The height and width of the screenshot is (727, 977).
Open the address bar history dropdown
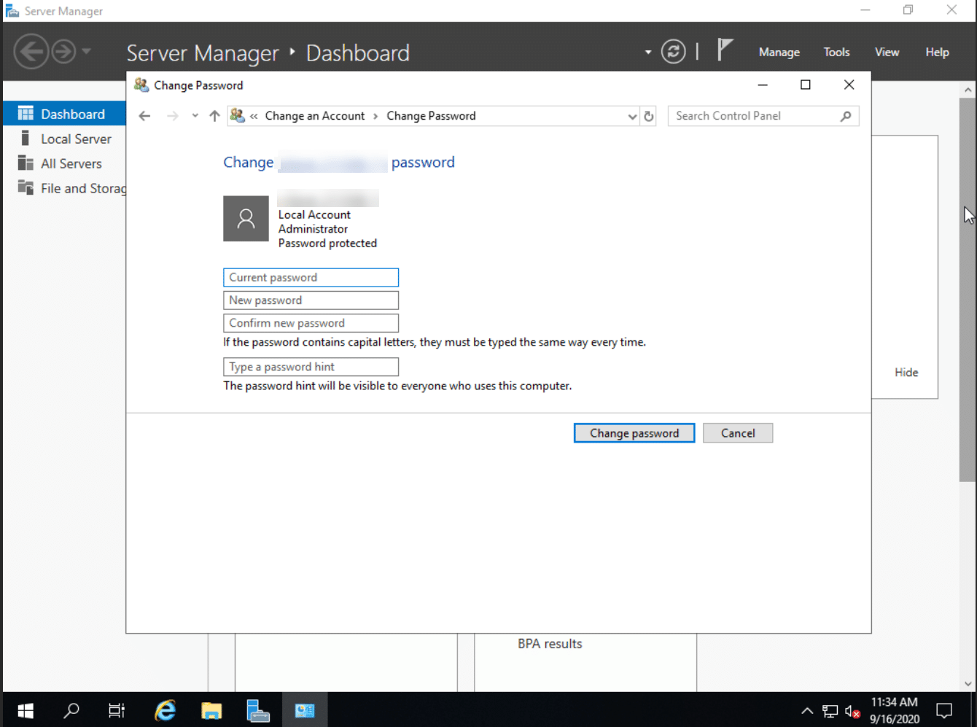pyautogui.click(x=631, y=115)
